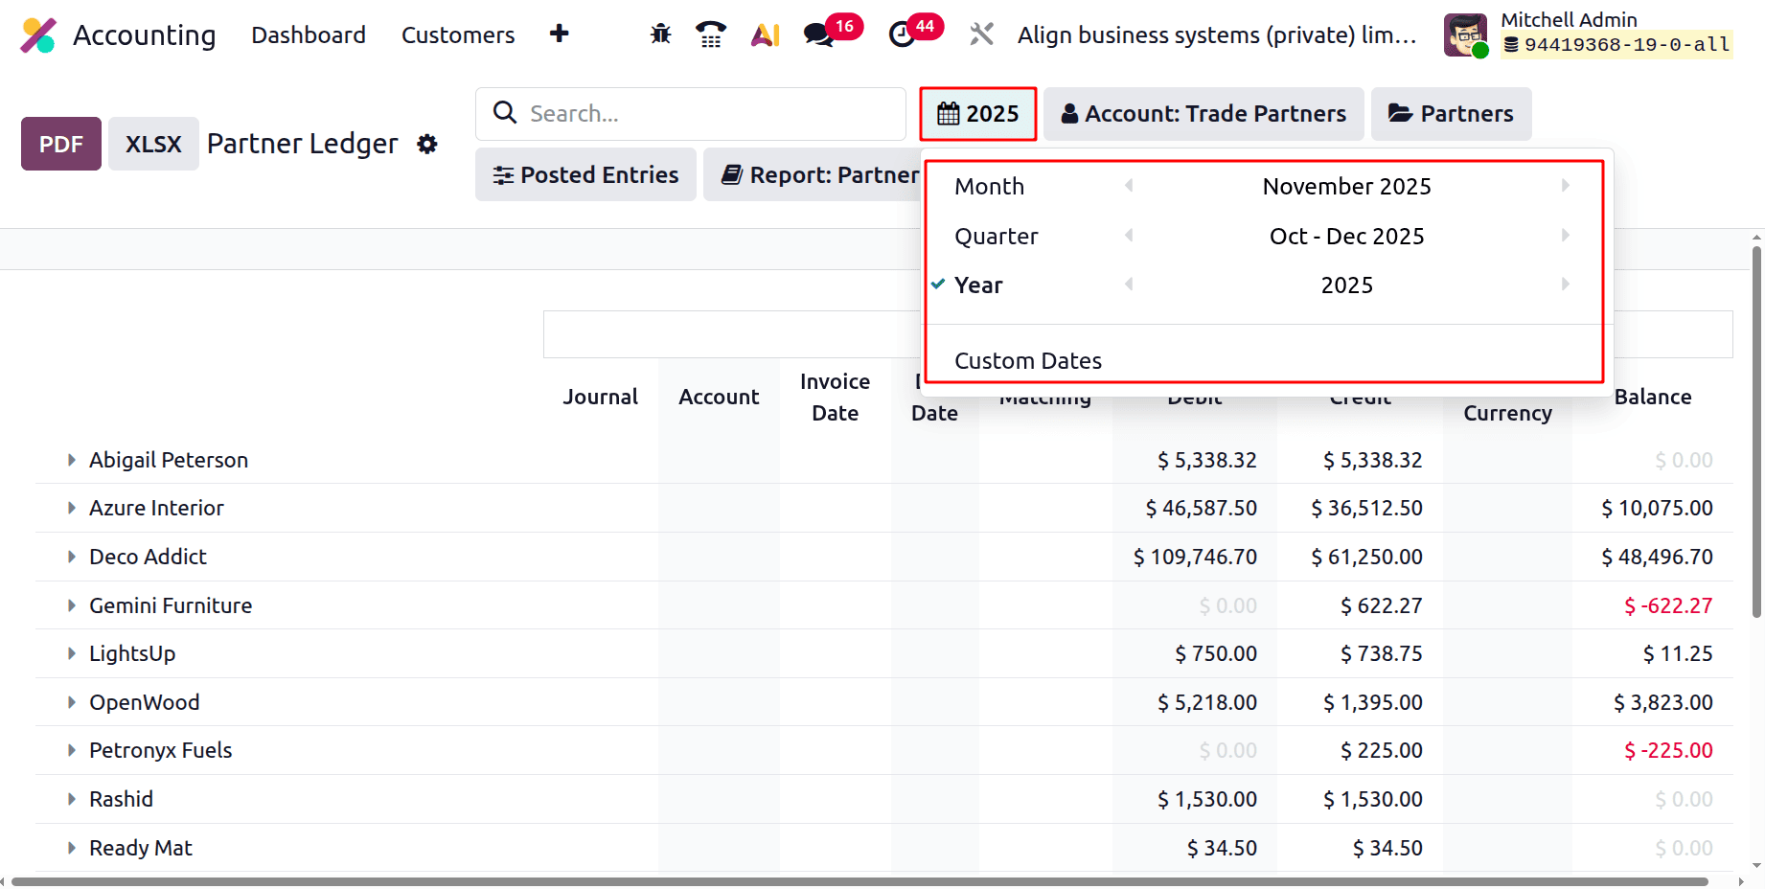This screenshot has width=1765, height=889.
Task: Click LightsUp balance $ 11.25
Action: (1677, 653)
